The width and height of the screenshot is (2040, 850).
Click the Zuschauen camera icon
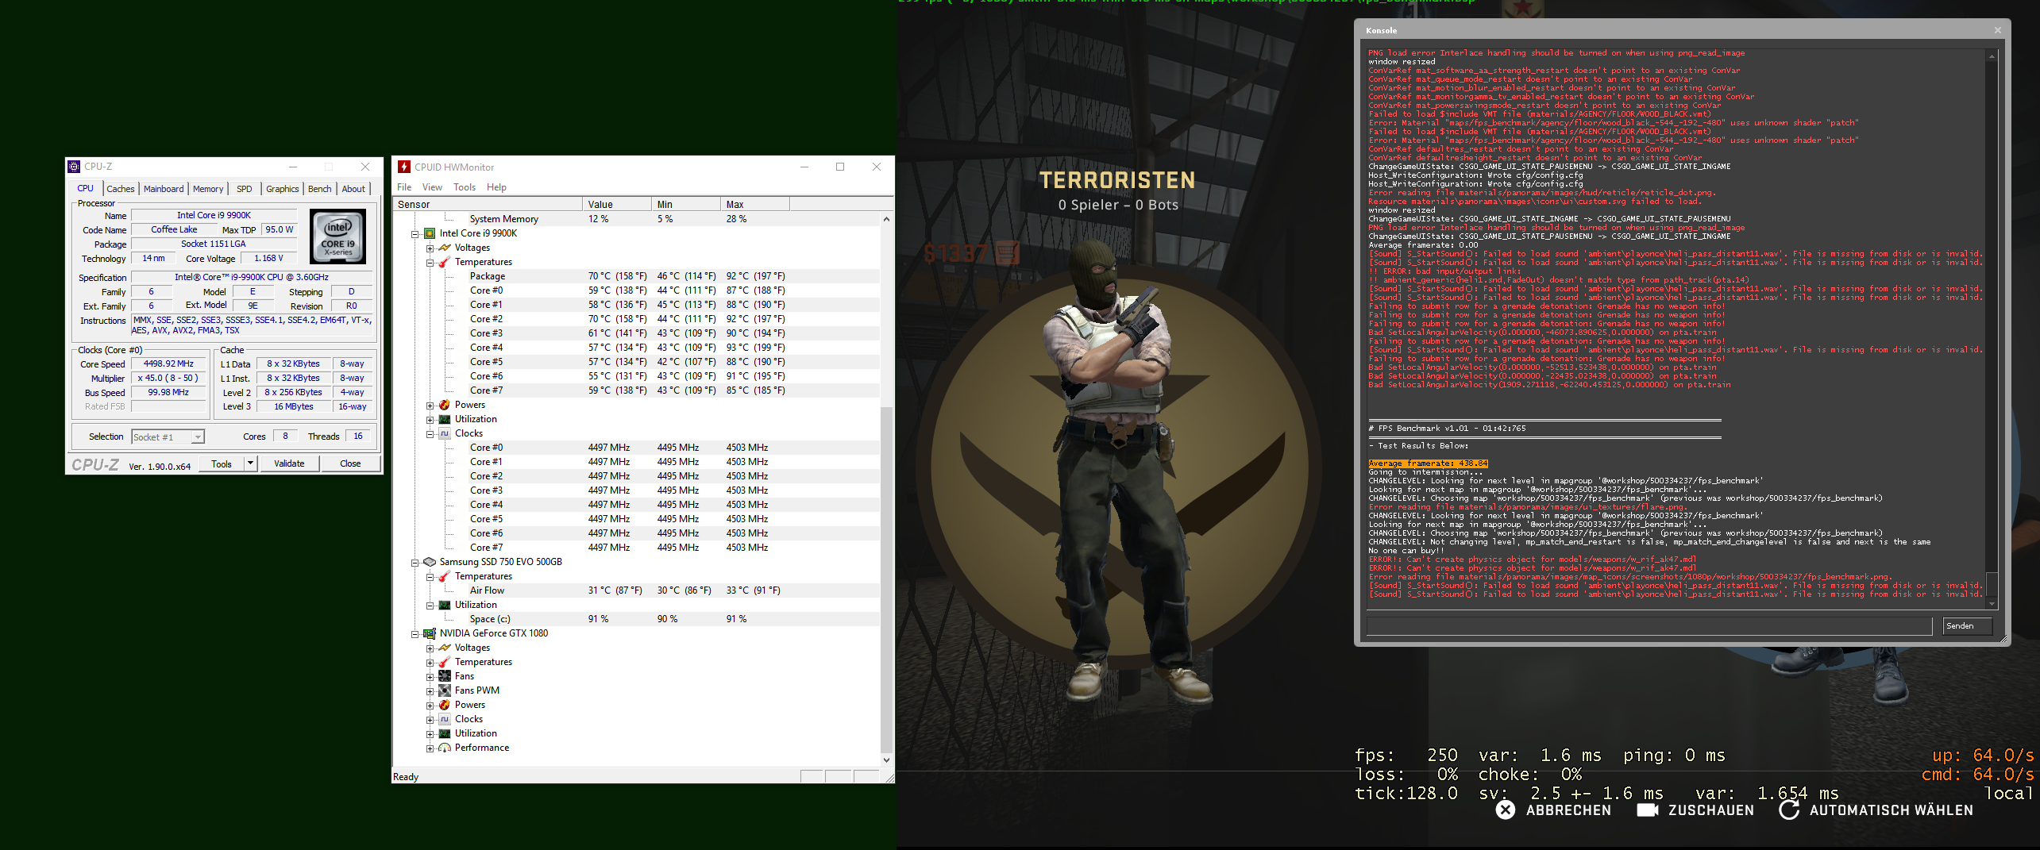pyautogui.click(x=1648, y=810)
